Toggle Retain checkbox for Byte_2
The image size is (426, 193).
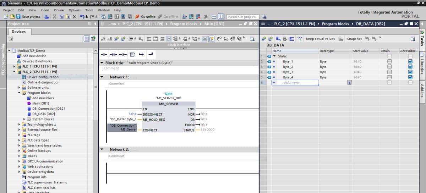tap(390, 67)
